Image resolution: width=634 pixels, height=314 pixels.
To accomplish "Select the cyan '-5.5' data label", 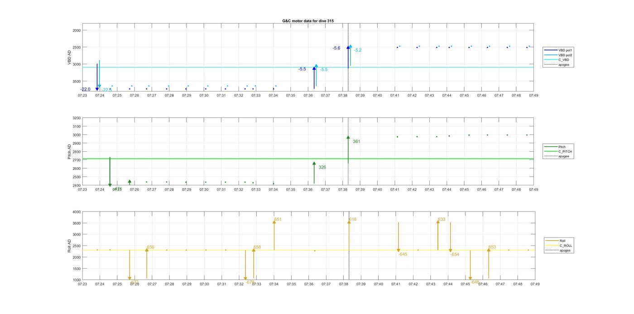I will click(324, 70).
